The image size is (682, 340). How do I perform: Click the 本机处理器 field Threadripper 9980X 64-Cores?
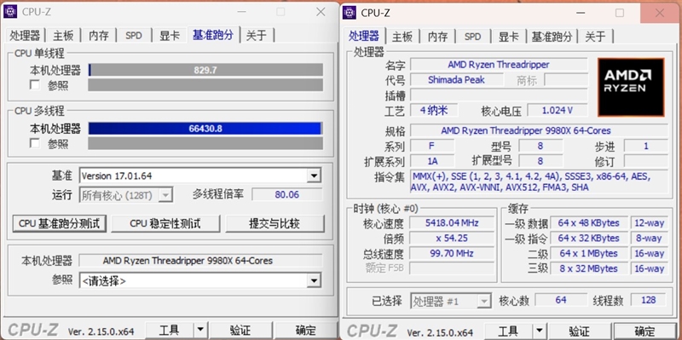(x=200, y=261)
